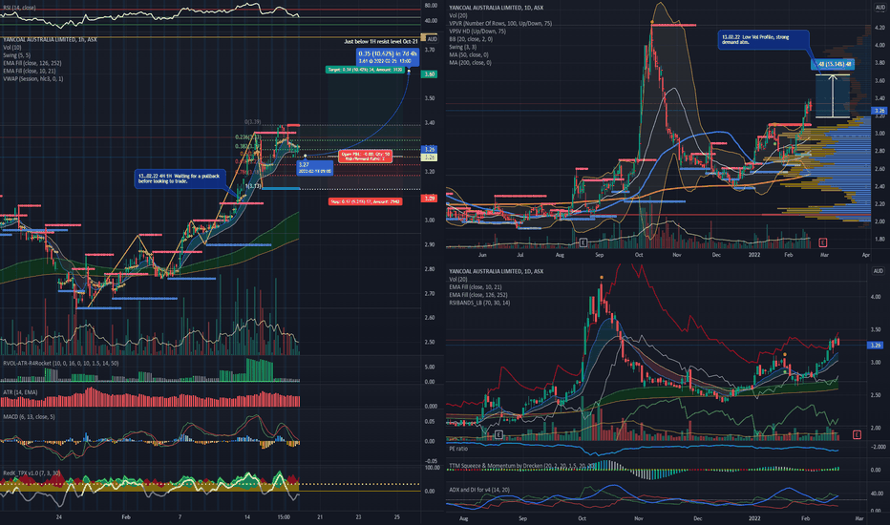Screen dimensions: 890x525
Task: Click the red earnings E marker in bottom-right chart
Action: point(857,434)
